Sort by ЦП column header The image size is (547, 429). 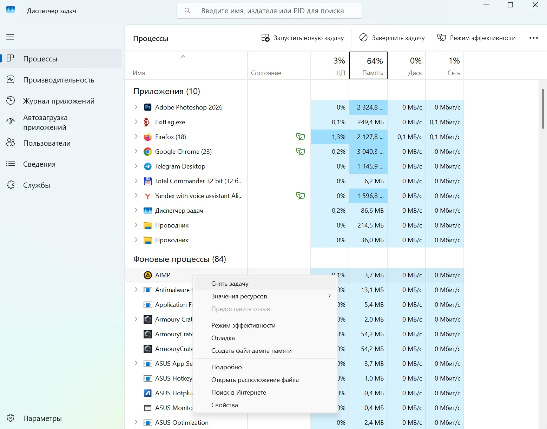[x=330, y=65]
